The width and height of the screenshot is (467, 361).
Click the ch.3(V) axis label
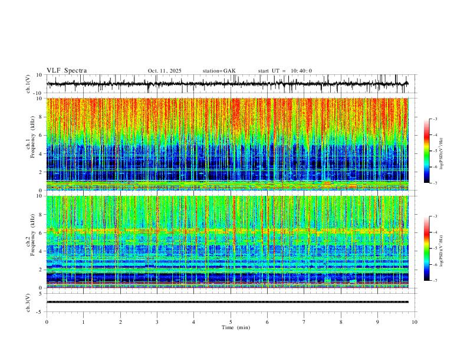click(28, 303)
